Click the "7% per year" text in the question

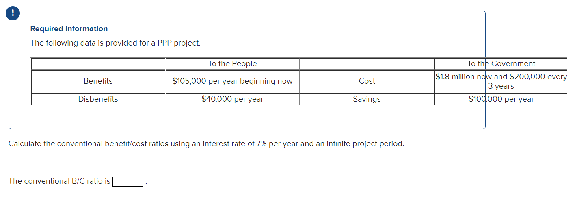[x=276, y=144]
